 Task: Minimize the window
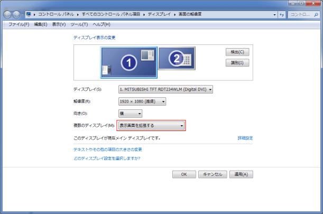tap(293, 3)
